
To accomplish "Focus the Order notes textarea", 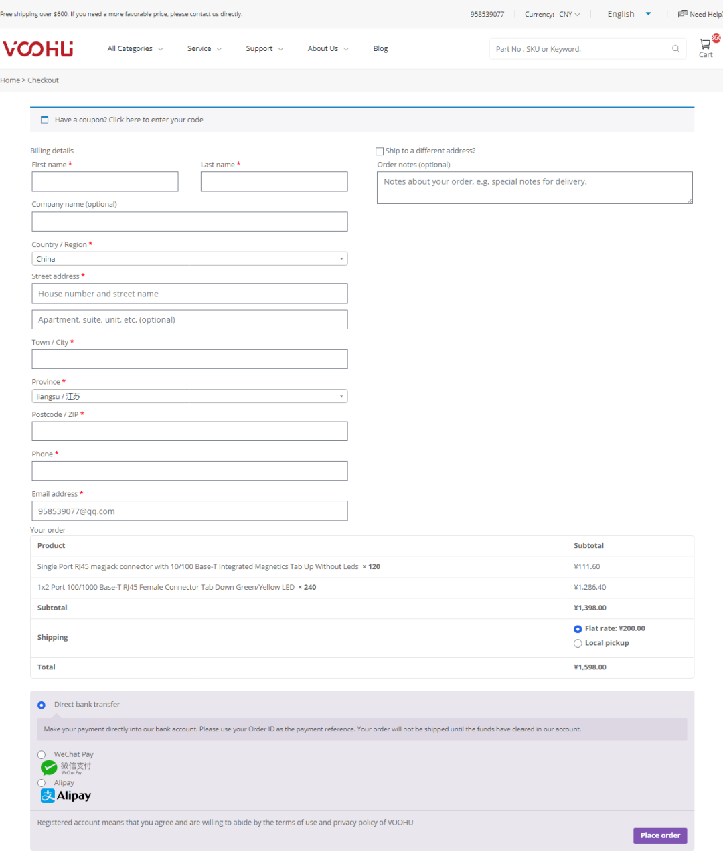I will 535,188.
